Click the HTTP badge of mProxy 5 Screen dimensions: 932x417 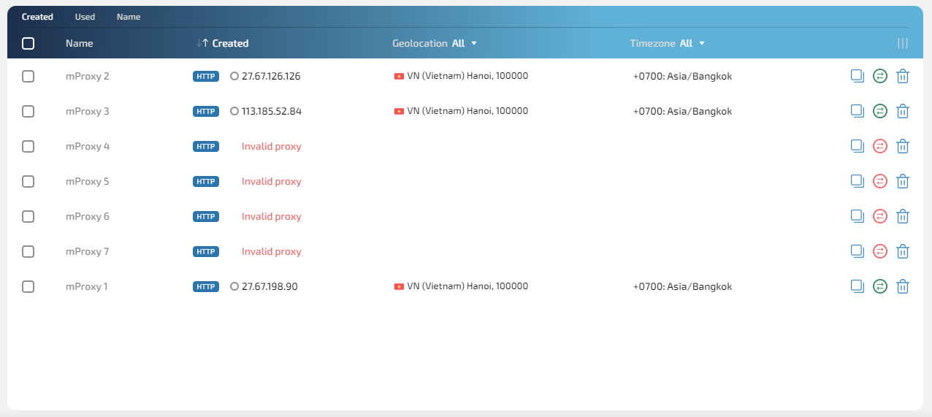pyautogui.click(x=206, y=181)
